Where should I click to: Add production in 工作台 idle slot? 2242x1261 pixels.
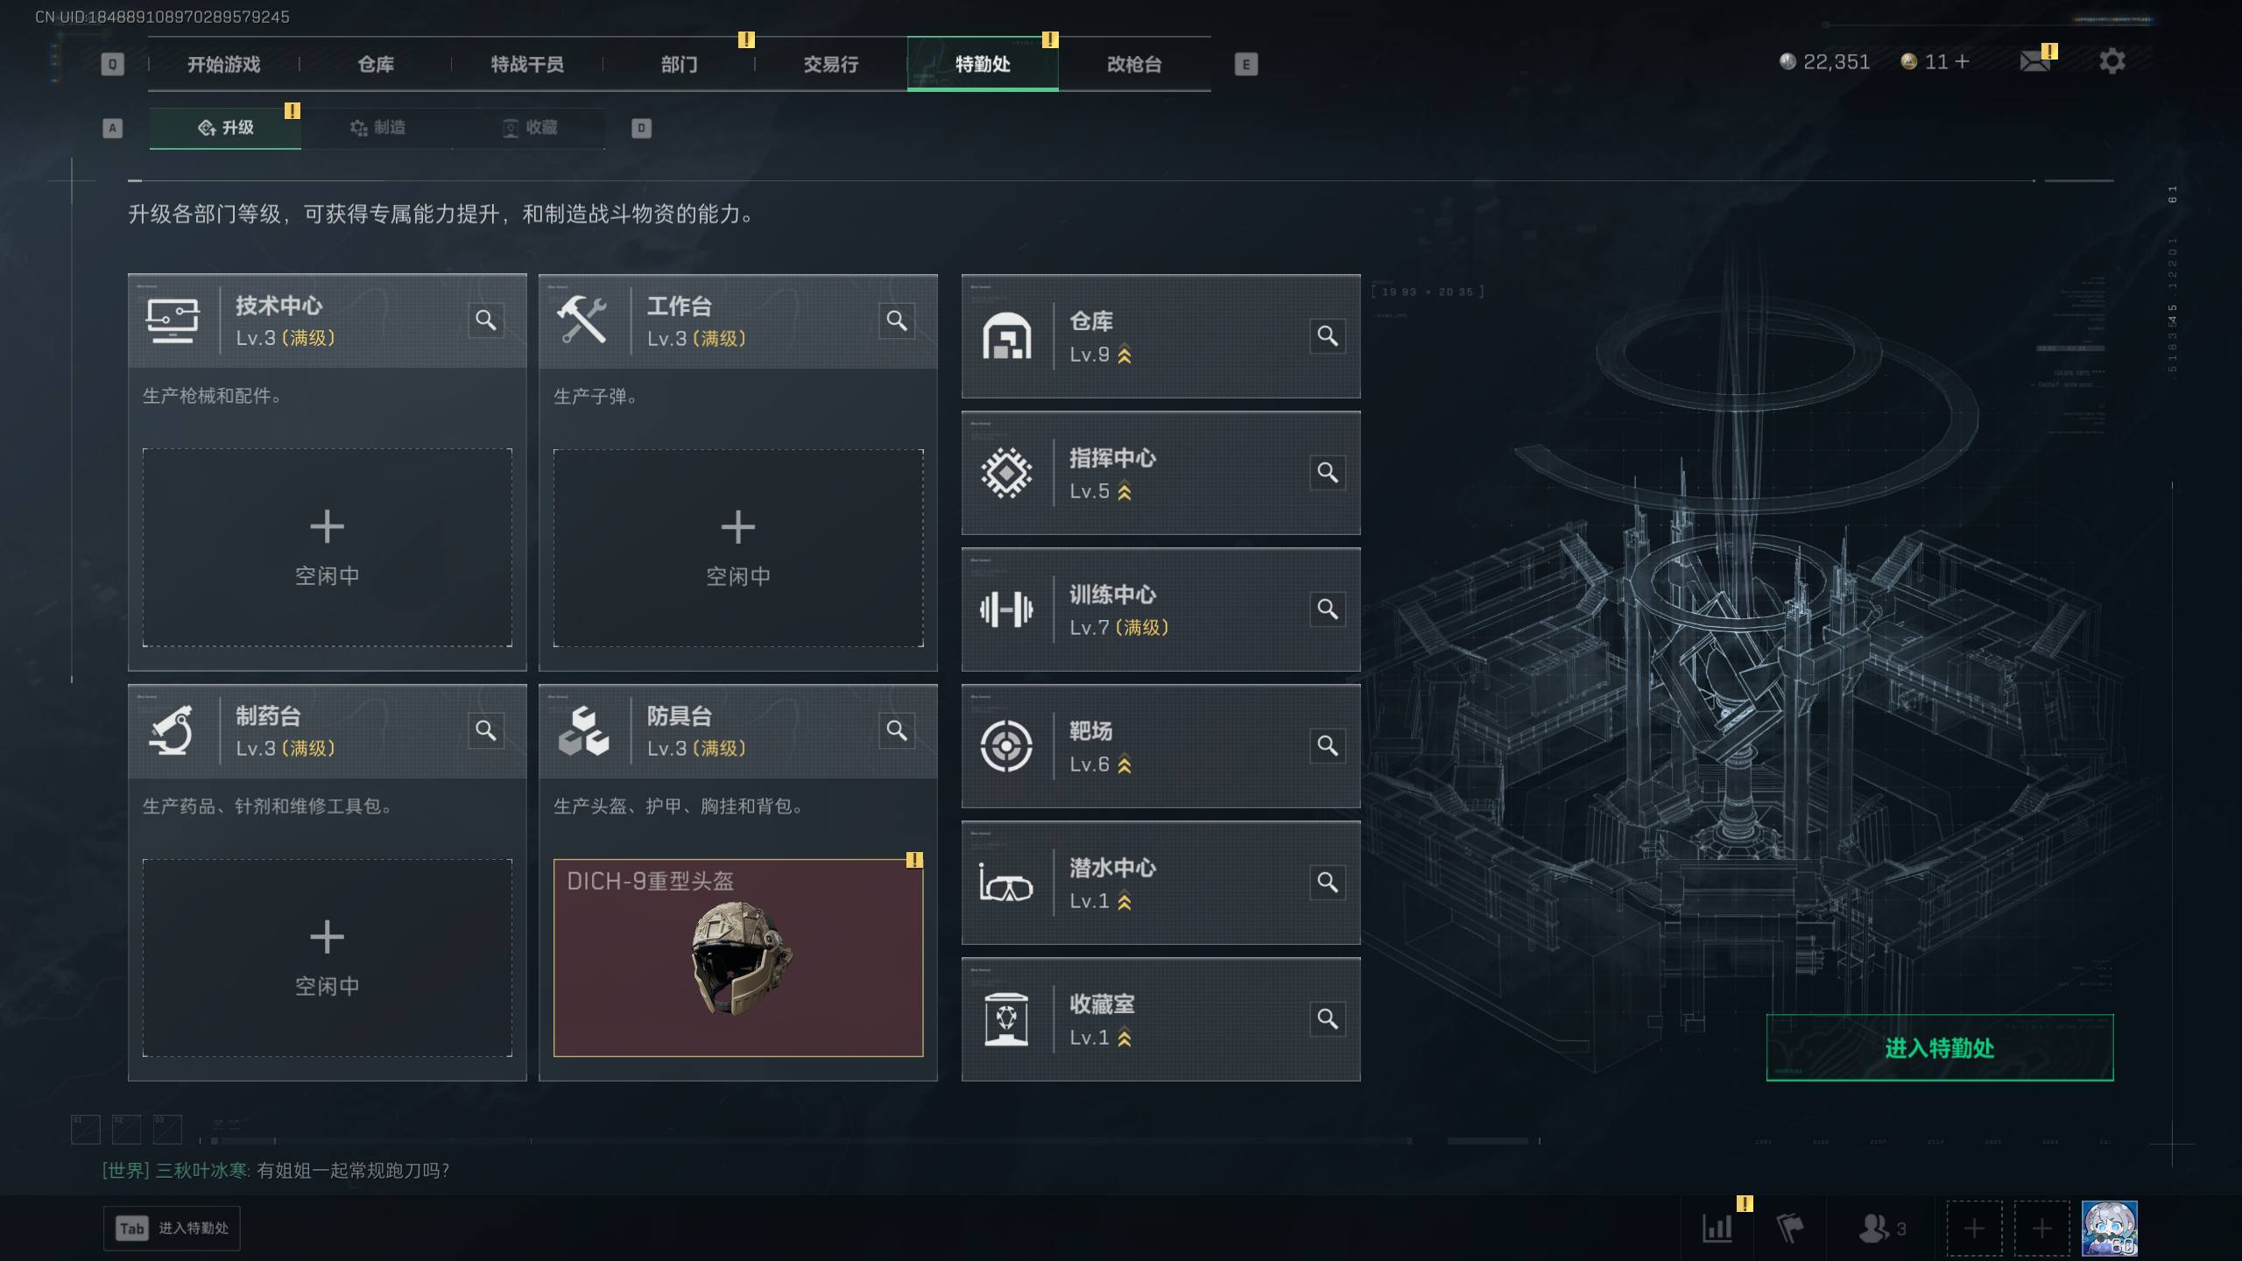[738, 548]
